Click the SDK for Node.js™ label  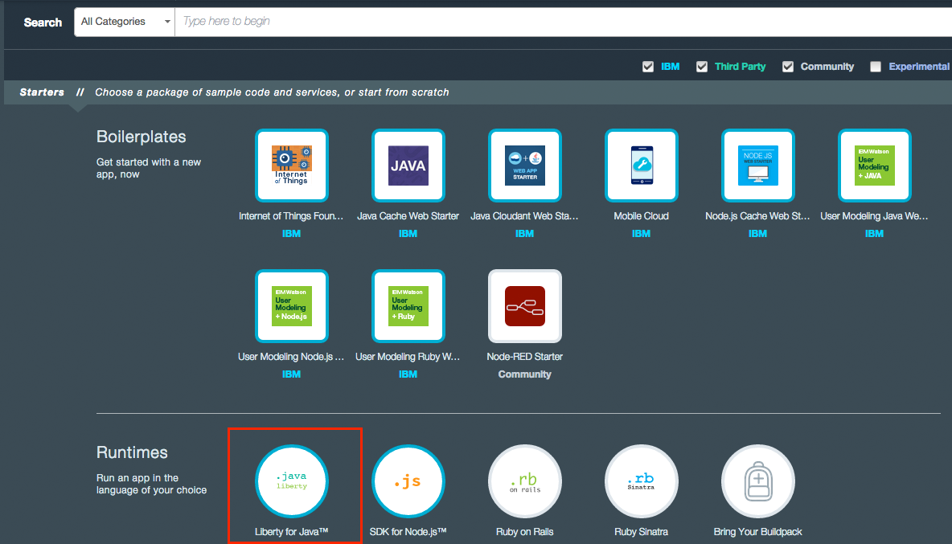[408, 532]
